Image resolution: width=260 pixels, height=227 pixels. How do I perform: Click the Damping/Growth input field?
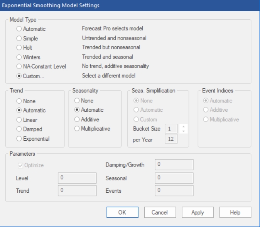[x=174, y=165]
